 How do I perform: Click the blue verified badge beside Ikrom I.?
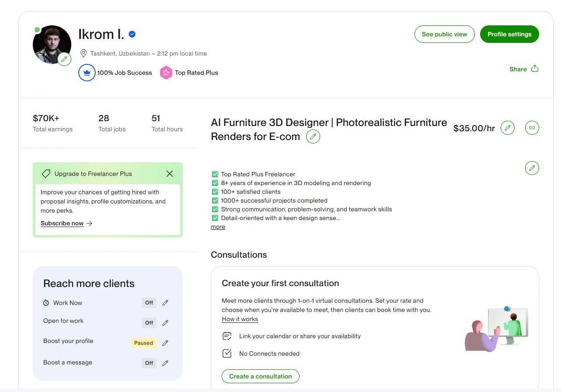(x=132, y=34)
